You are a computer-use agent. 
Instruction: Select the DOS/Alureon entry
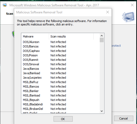coord(31,42)
